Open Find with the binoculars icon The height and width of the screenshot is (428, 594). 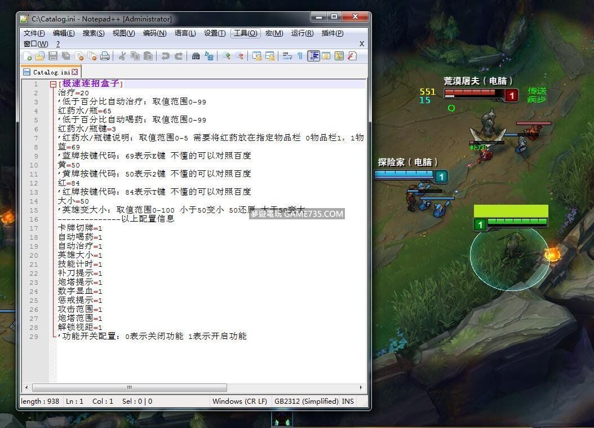tap(196, 56)
